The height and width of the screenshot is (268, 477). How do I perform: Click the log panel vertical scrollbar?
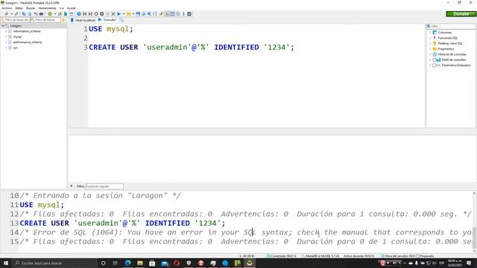(474, 222)
